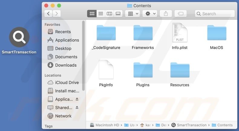This screenshot has width=239, height=131.
Task: Click the sidebar vertical scrollbar
Action: pyautogui.click(x=83, y=56)
